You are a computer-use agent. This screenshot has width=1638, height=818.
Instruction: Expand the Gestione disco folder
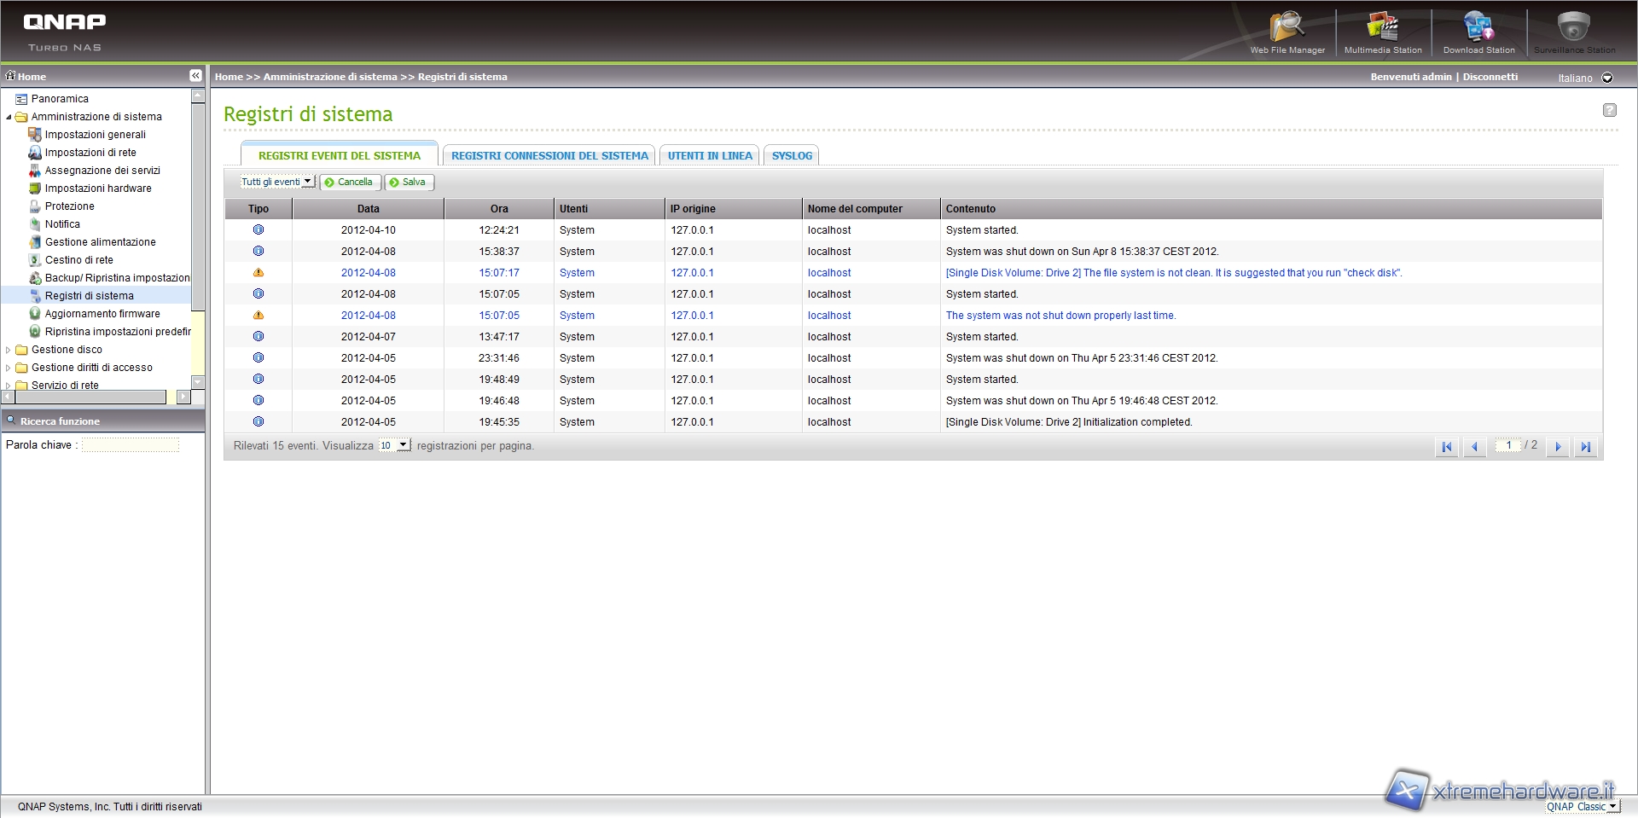click(9, 350)
